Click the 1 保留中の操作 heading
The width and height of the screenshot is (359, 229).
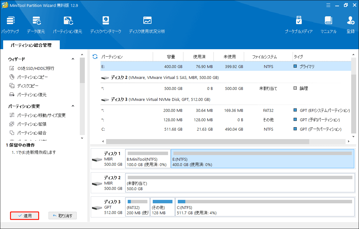click(20, 145)
